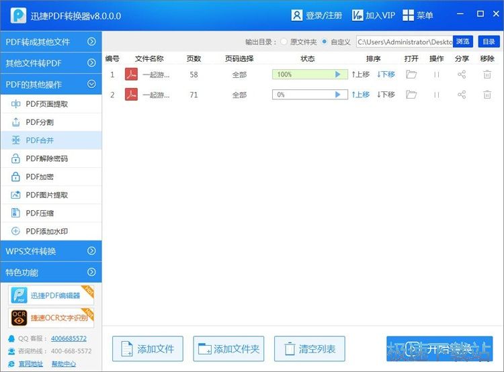This screenshot has height=372, width=504.
Task: Open QQ客服 number 4006685572 link
Action: [69, 338]
